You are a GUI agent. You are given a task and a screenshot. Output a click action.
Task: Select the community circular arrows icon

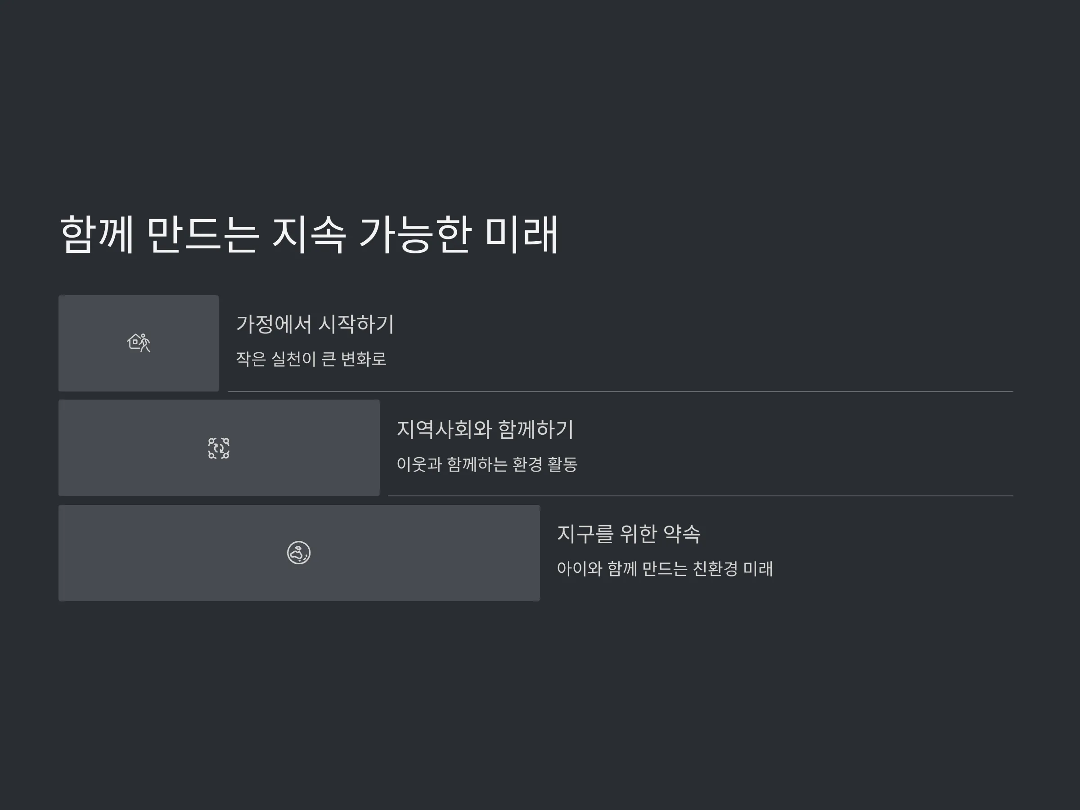tap(219, 448)
